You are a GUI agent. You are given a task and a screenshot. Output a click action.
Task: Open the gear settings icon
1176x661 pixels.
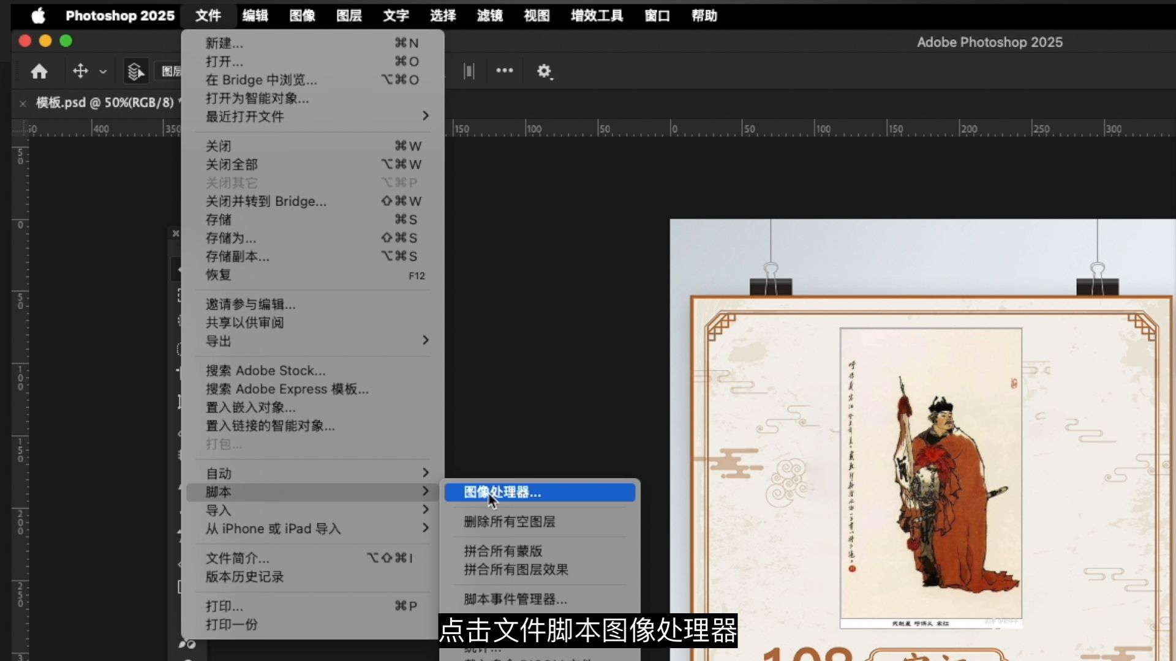pos(544,72)
